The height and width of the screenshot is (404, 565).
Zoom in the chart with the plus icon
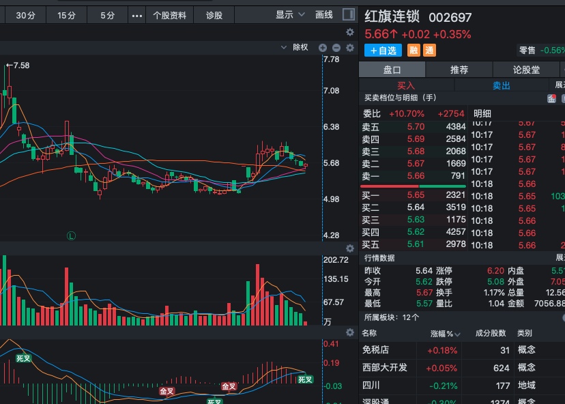(323, 48)
